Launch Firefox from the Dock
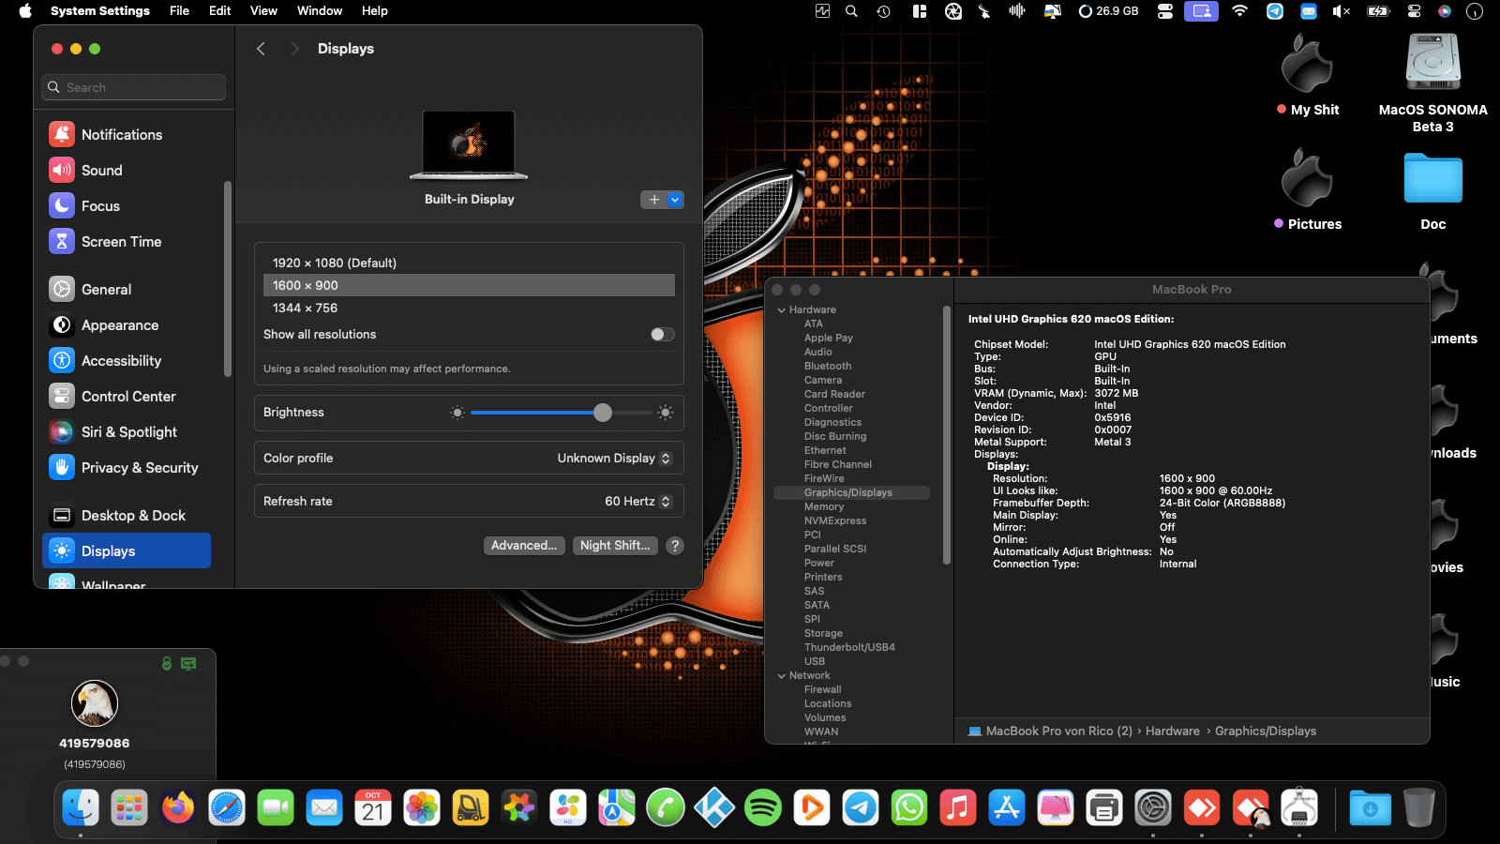Screen dimensions: 1500x844 tap(178, 807)
